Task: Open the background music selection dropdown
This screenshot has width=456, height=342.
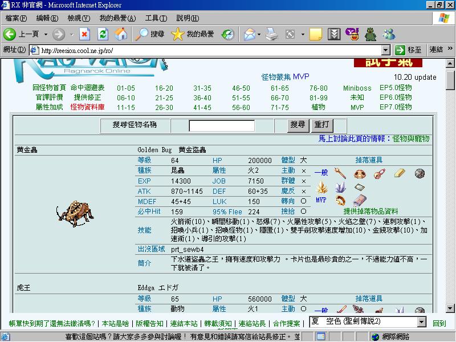Action: tap(421, 322)
